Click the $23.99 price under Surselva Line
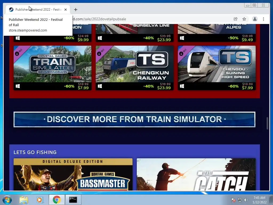Screen dimensions: 273x205 coord(164,40)
